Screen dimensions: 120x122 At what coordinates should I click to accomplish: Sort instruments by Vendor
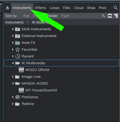(52, 16)
